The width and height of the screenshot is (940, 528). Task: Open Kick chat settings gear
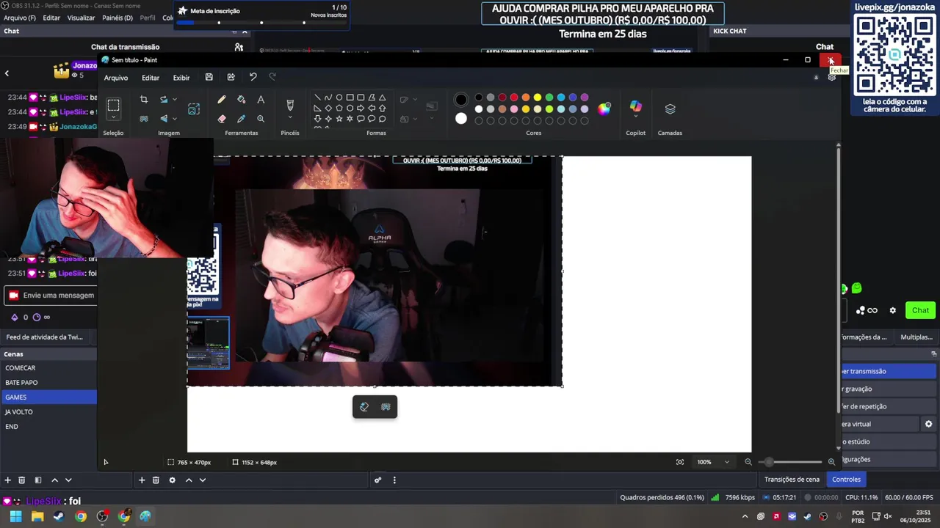pos(892,310)
